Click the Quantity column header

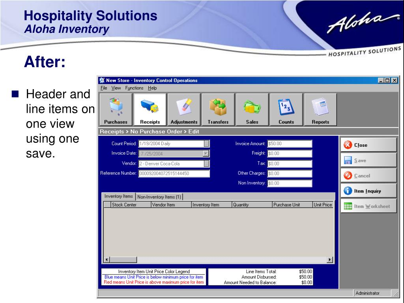(x=252, y=205)
